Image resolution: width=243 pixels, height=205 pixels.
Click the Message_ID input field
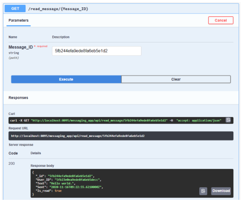(x=96, y=51)
